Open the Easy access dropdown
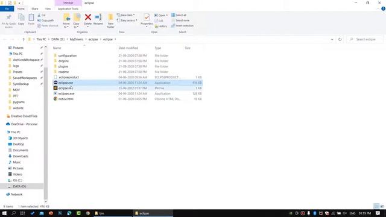Screen dimensions: 386x217 pyautogui.click(x=127, y=20)
